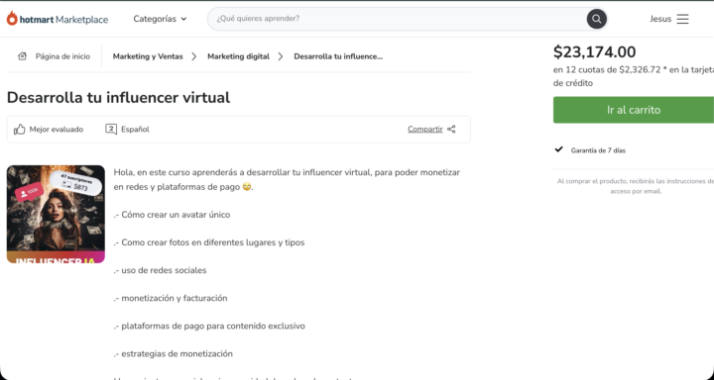
Task: Click the Ir al carrito green button
Action: 634,110
